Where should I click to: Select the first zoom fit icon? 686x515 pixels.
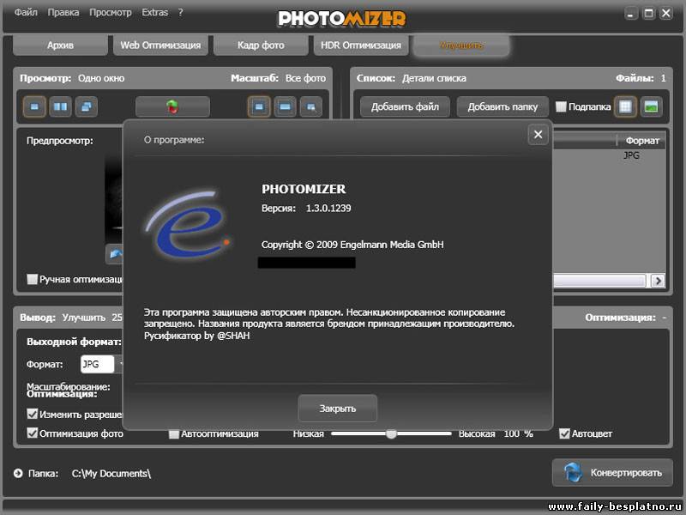click(x=259, y=106)
